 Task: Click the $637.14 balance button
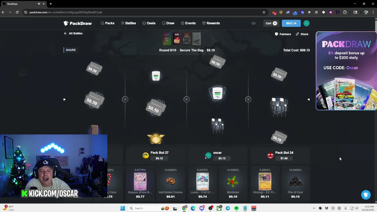click(291, 23)
